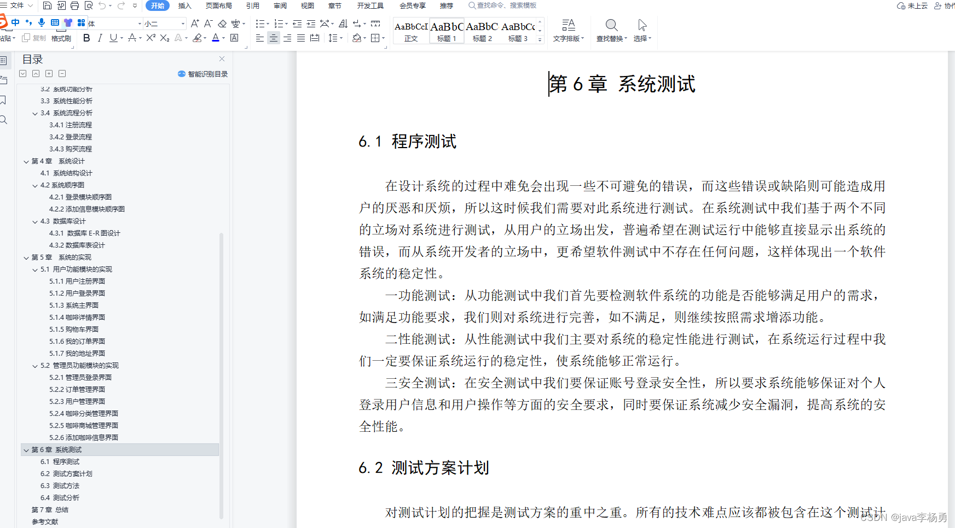Open the 视图 ribbon tab

[308, 6]
